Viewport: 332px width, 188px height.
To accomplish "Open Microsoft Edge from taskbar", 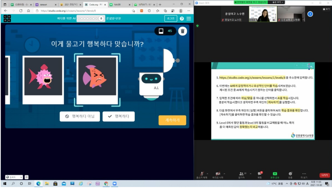I will [38, 183].
